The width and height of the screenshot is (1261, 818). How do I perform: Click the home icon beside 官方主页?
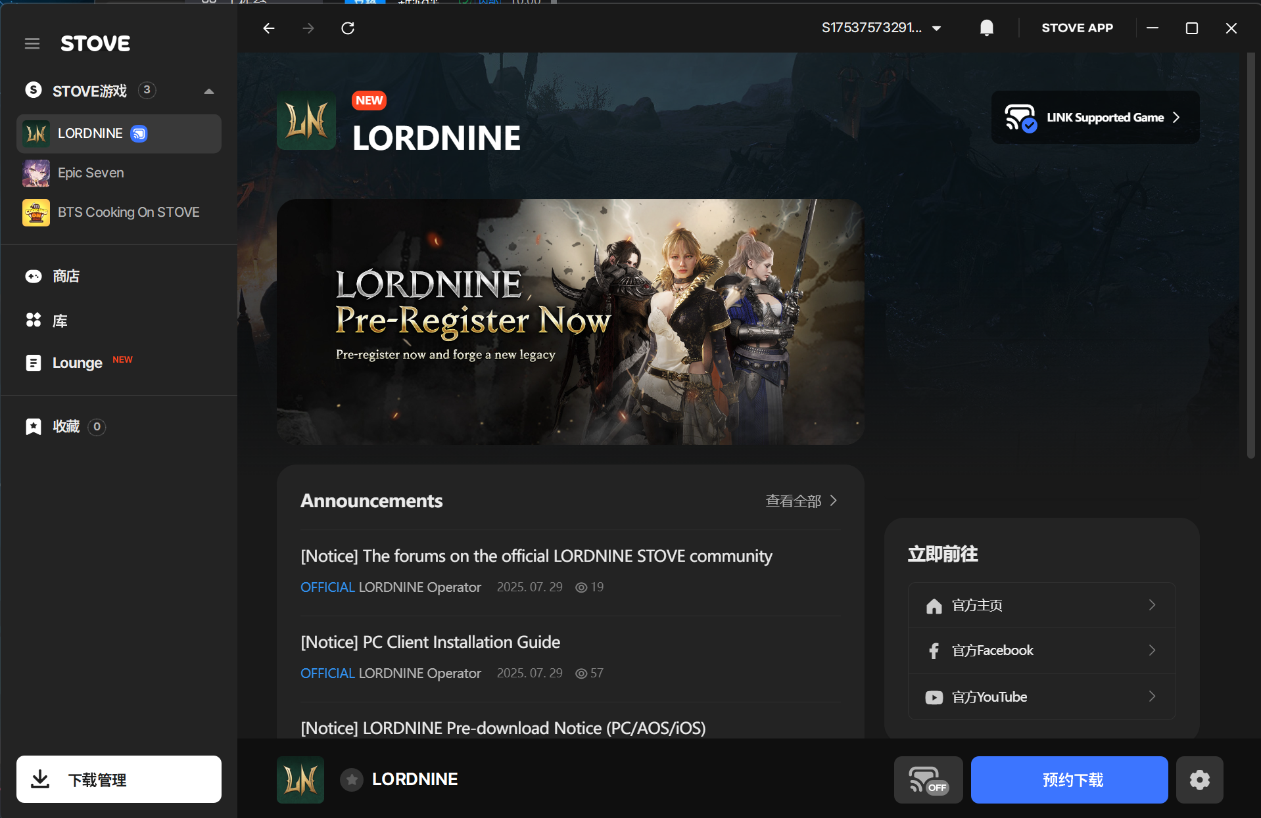click(x=934, y=606)
